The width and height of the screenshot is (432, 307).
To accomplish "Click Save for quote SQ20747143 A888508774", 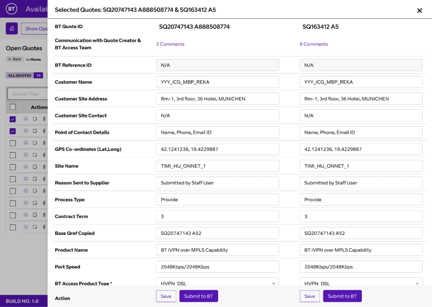I will 166,296.
